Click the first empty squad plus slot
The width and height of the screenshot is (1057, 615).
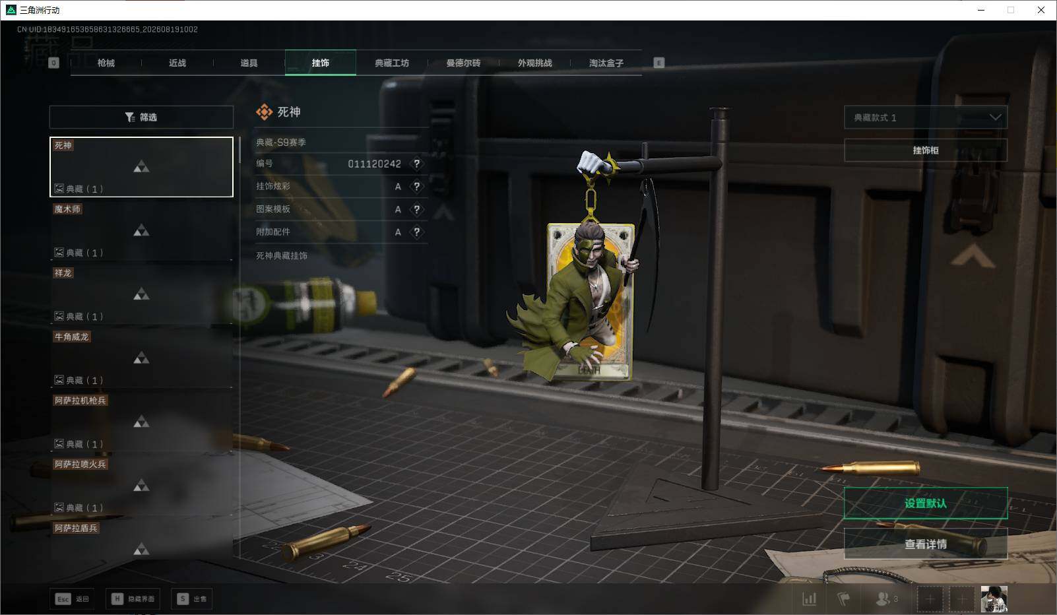(x=930, y=599)
